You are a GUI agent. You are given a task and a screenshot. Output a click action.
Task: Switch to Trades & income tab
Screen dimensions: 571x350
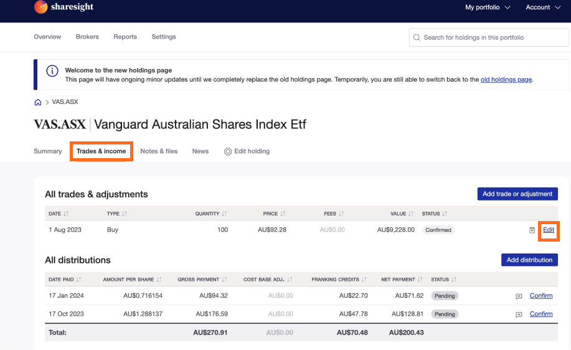[x=101, y=151]
